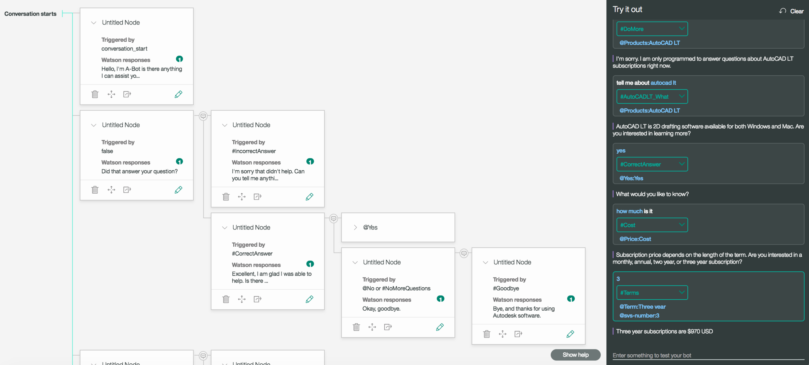Click jump-to icon on conversation_start node
809x365 pixels.
click(x=127, y=94)
